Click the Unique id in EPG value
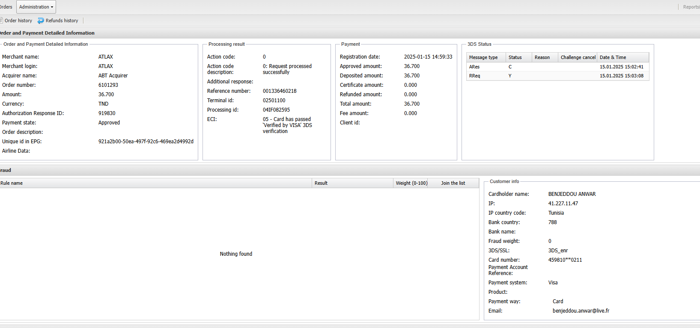700x328 pixels. pyautogui.click(x=146, y=142)
